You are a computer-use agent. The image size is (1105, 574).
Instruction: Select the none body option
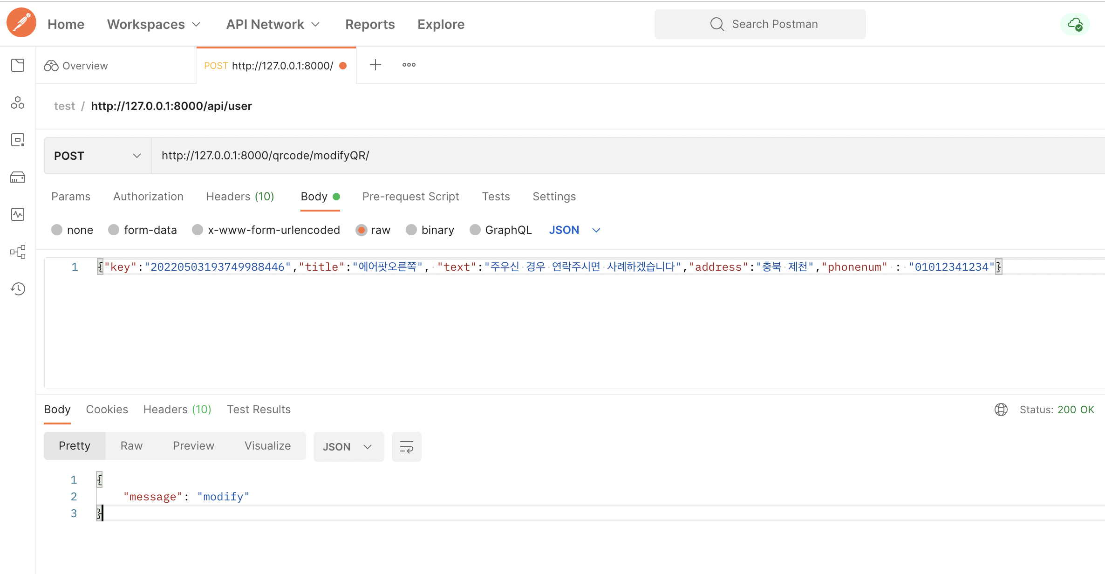click(57, 230)
